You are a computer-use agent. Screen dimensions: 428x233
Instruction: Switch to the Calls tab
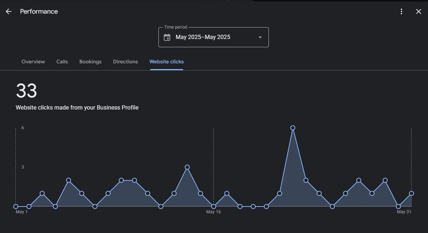coord(62,62)
